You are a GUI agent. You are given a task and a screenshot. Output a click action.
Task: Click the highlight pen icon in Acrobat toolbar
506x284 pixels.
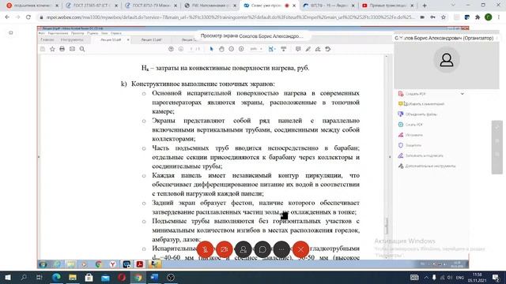[308, 49]
